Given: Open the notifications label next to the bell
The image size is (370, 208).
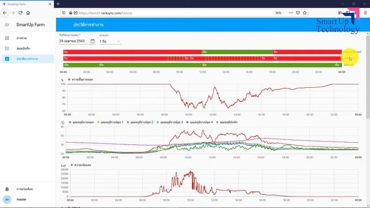Looking at the screenshot, I should coord(25,189).
